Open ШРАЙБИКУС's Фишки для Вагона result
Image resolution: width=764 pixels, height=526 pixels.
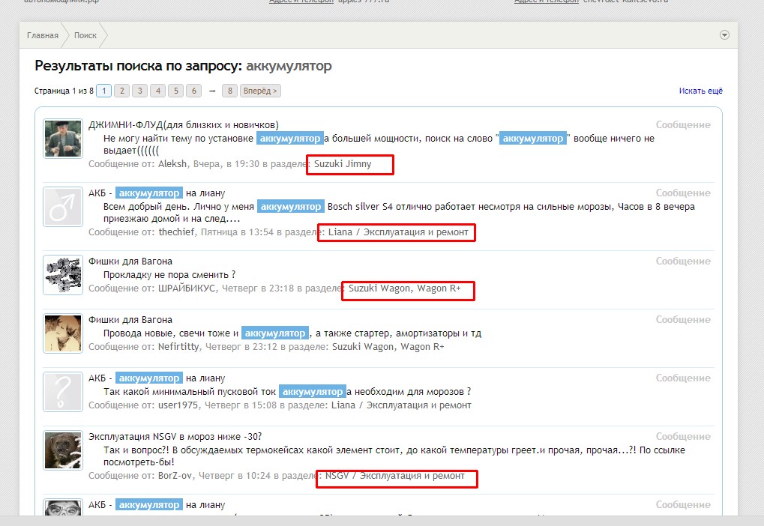click(130, 262)
